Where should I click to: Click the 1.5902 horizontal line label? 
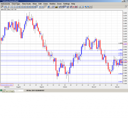(x=120, y=50)
